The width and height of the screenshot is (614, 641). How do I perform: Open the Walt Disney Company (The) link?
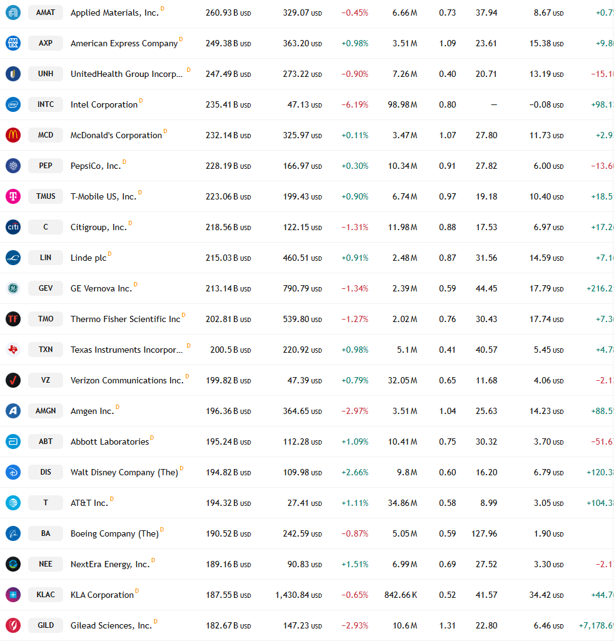[x=124, y=473]
